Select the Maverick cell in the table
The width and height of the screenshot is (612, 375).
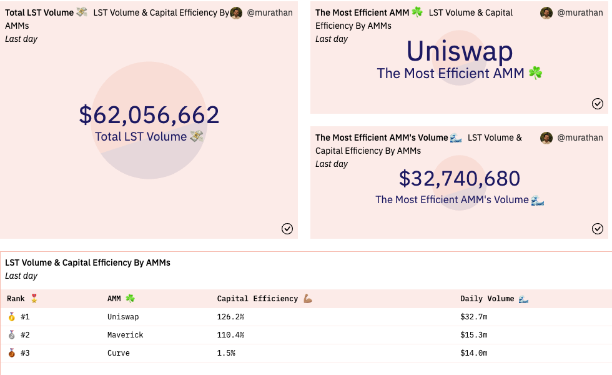pos(125,335)
